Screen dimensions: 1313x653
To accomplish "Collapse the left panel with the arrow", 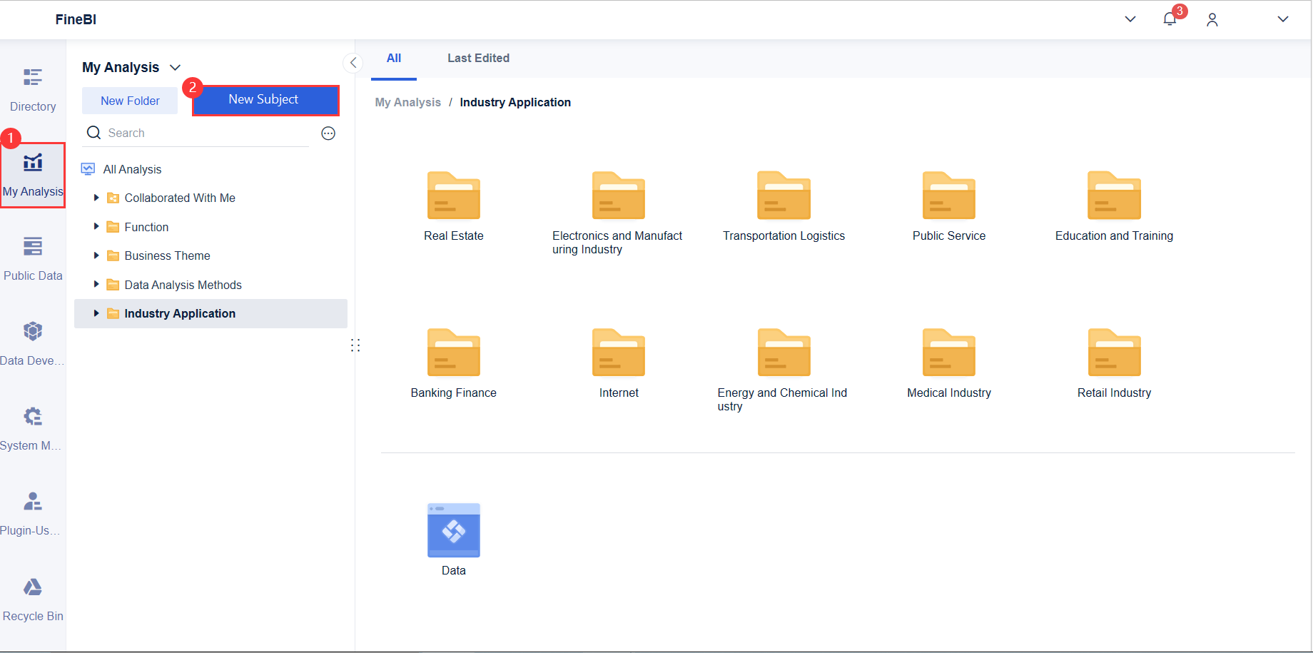I will (x=353, y=63).
